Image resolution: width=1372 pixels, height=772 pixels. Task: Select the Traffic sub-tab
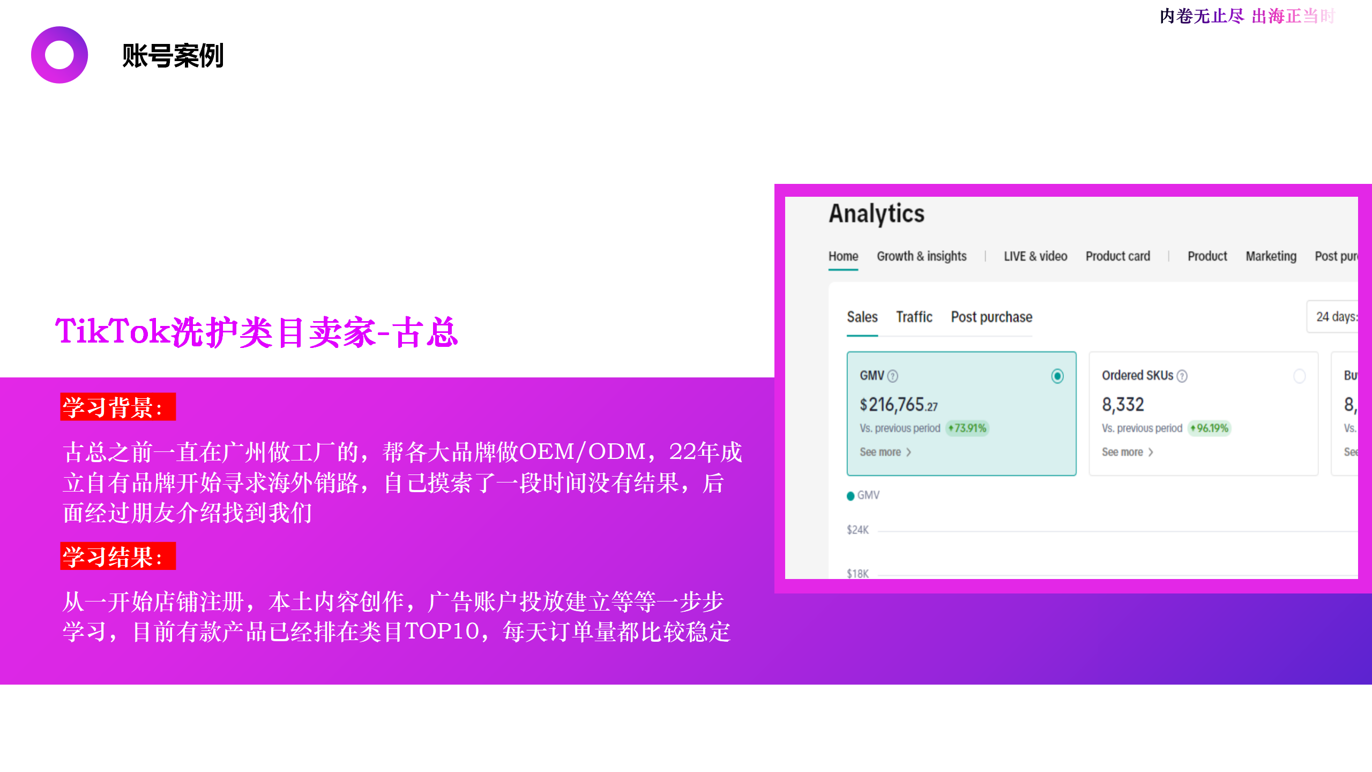coord(914,317)
